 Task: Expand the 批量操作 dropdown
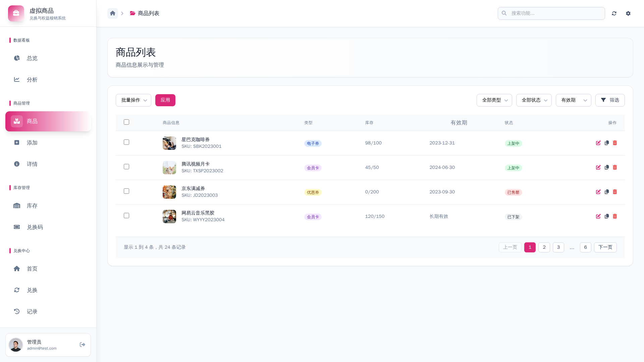[x=133, y=100]
